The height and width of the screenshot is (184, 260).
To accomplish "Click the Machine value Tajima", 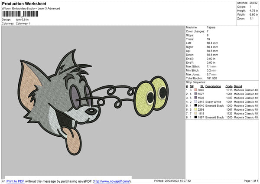I will tap(211, 27).
